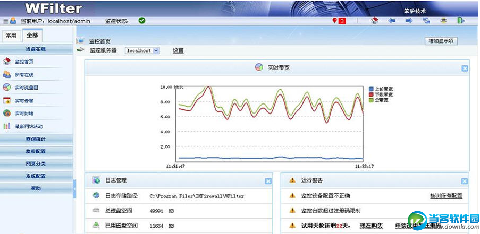Open 监控首页 from the sidebar house icon
This screenshot has height=234, width=480.
coord(7,62)
